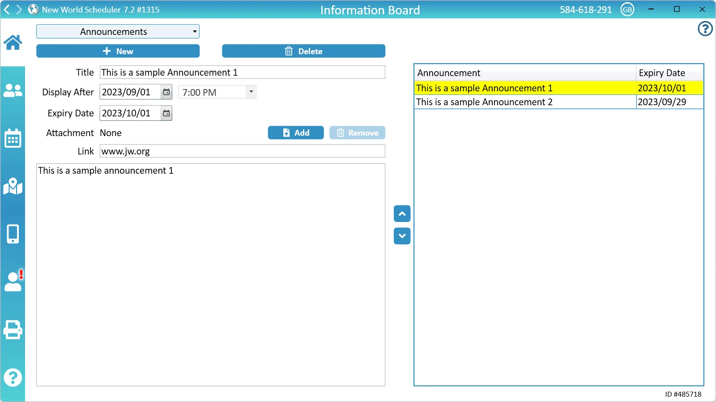Navigate back with the left arrow

7,9
